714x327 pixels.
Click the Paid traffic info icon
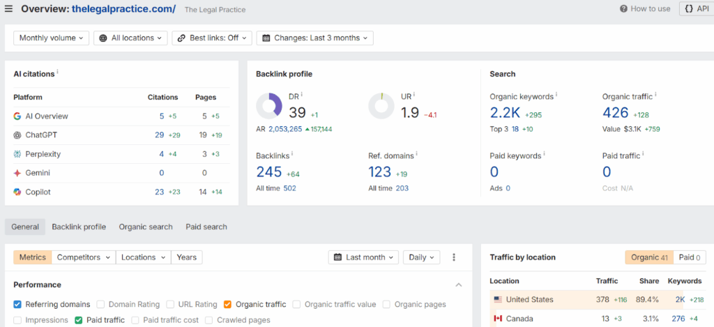point(642,154)
